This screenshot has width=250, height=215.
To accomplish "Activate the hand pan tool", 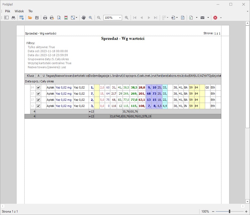I will [84, 18].
